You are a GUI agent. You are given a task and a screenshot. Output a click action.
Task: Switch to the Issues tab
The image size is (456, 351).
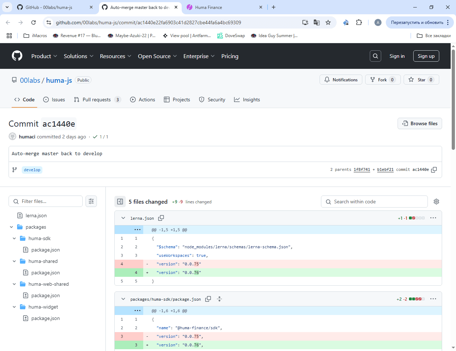coord(54,100)
